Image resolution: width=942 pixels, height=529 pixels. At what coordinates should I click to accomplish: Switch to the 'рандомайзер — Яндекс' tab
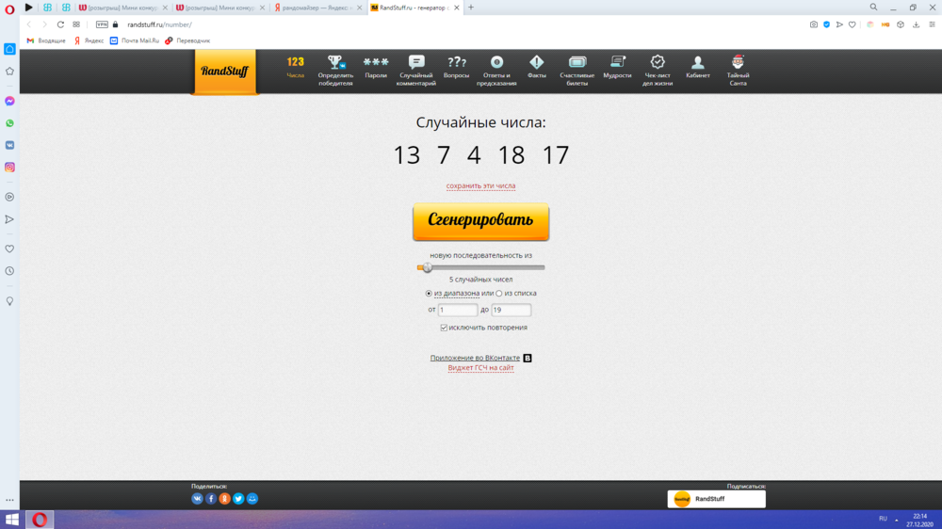pyautogui.click(x=317, y=8)
